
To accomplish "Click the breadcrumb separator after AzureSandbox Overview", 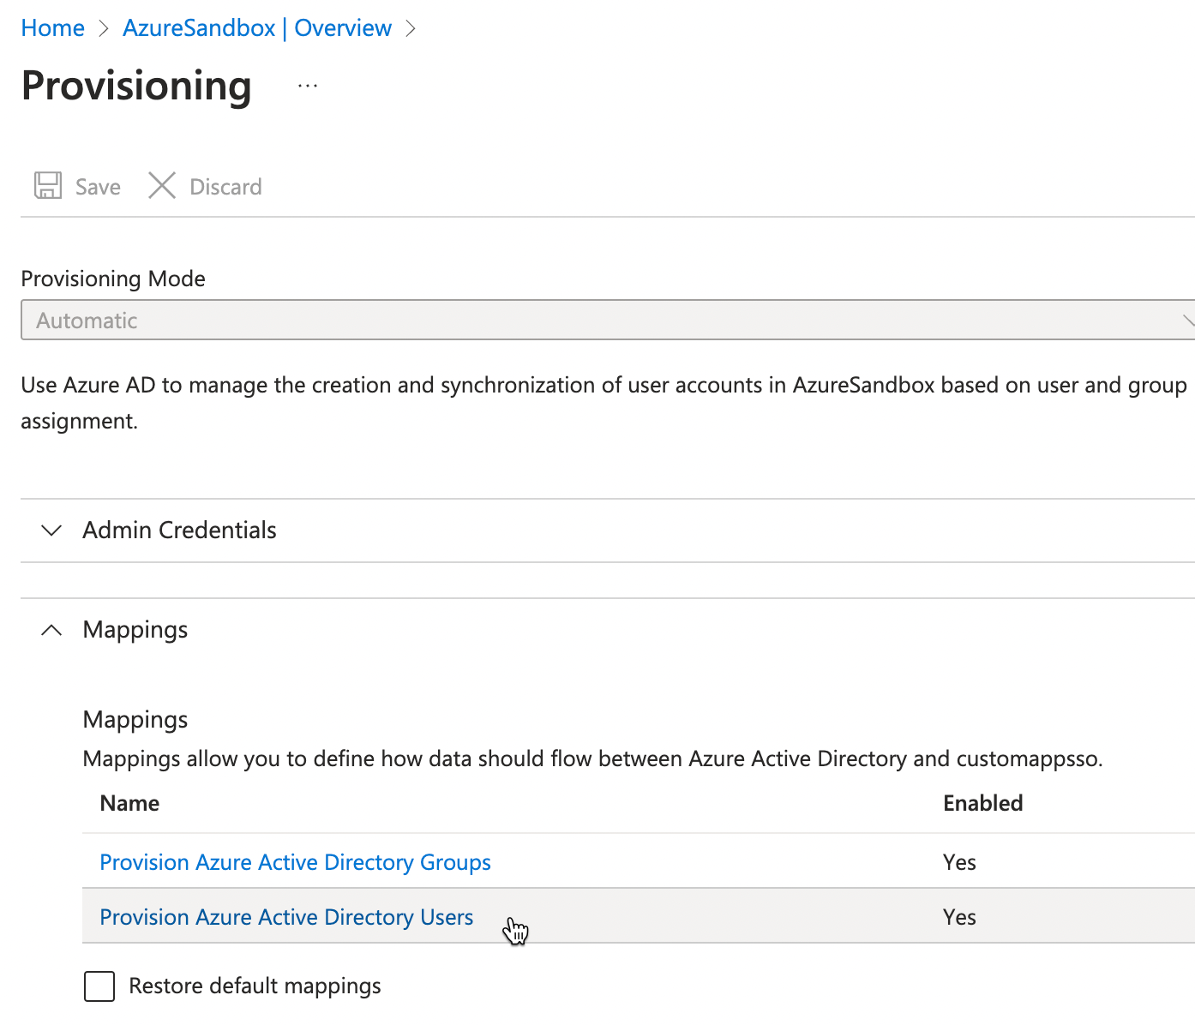I will coord(411,27).
